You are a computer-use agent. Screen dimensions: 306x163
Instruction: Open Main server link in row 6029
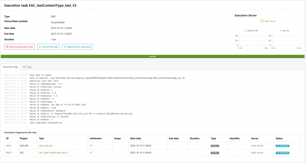pos(257,146)
